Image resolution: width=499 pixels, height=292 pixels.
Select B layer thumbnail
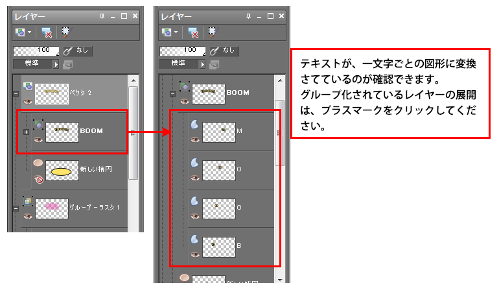219,247
